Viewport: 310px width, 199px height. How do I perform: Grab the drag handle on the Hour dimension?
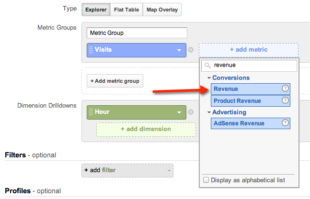tap(91, 112)
